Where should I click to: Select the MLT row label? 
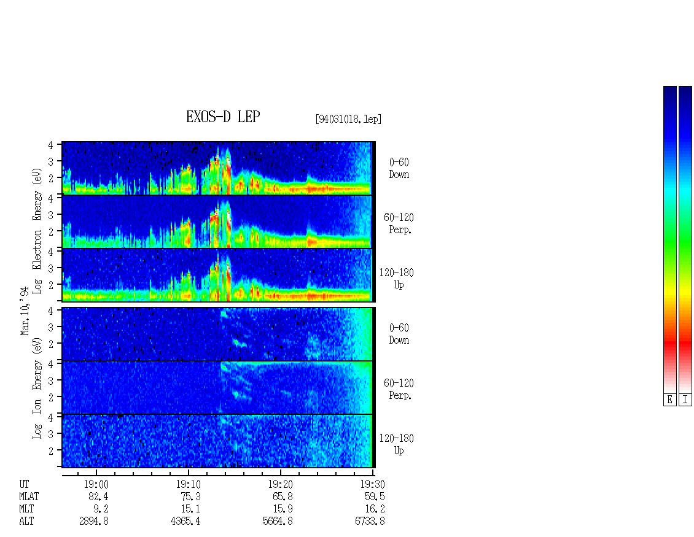pos(26,509)
